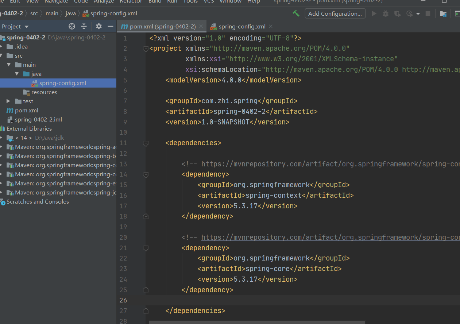The image size is (460, 324).
Task: Click the Add Configuration button
Action: coord(335,14)
